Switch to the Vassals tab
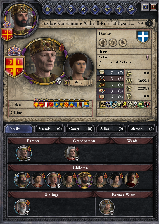 pyautogui.click(x=49, y=129)
